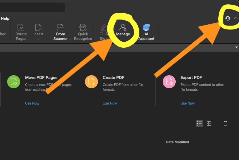Click Use Now under Create PDF
The height and width of the screenshot is (160, 239).
110,103
